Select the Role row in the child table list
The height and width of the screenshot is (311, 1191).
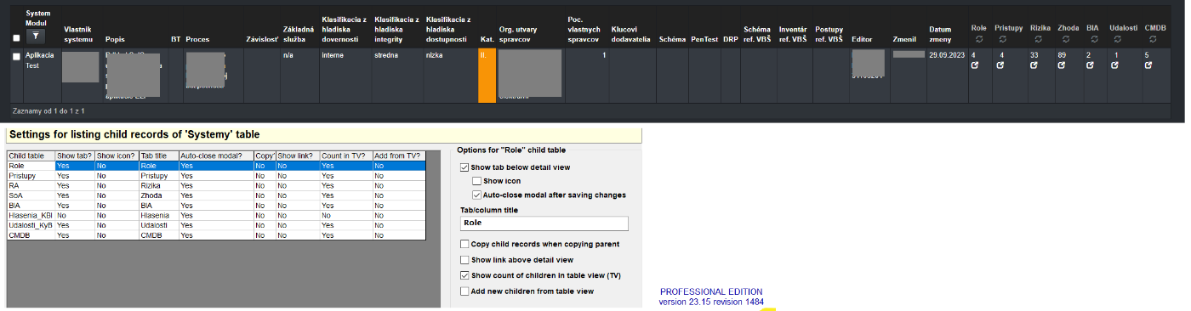click(x=215, y=166)
